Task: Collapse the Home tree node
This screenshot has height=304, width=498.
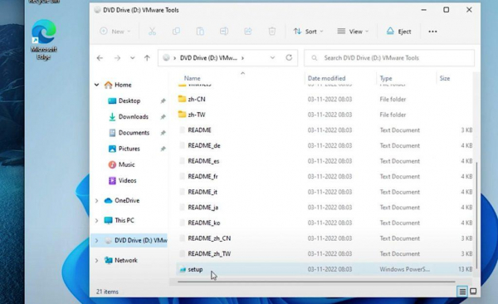Action: pos(96,85)
